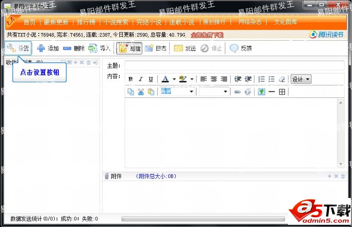Screen dimensions: 353x227
Task: Click the paperclip 附件 icon
Action: click(x=107, y=176)
